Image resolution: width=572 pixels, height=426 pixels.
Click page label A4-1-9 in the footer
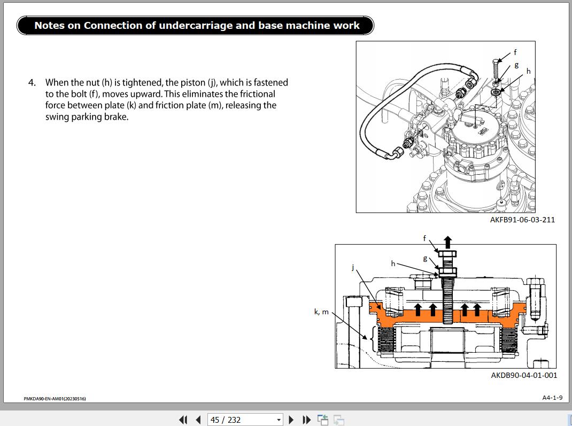(552, 398)
